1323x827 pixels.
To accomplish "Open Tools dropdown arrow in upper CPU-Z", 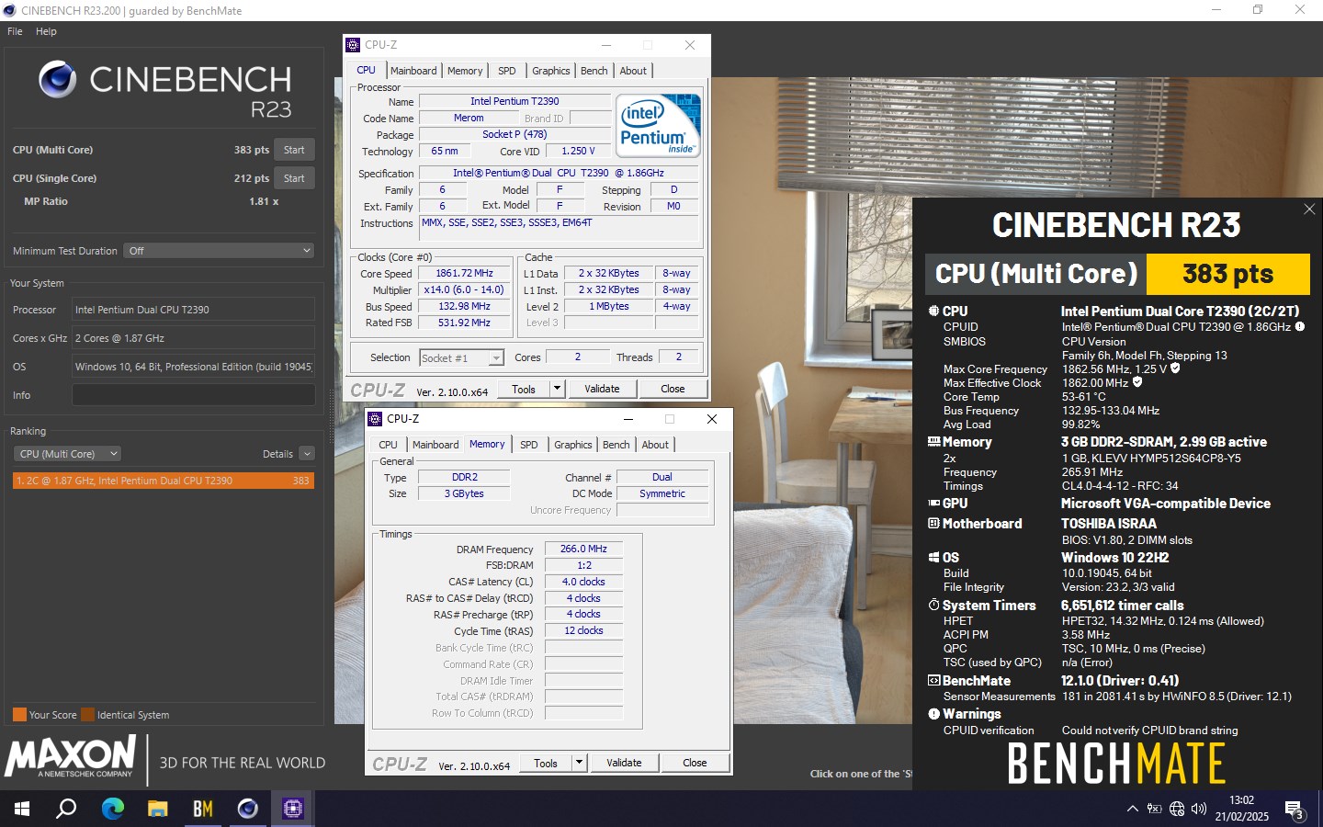I will pyautogui.click(x=557, y=389).
